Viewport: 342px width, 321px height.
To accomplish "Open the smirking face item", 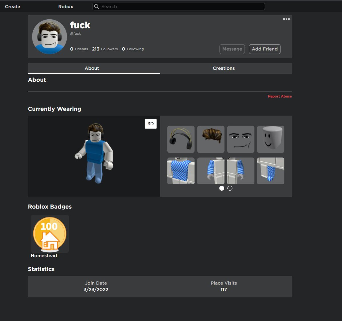I will click(x=241, y=139).
